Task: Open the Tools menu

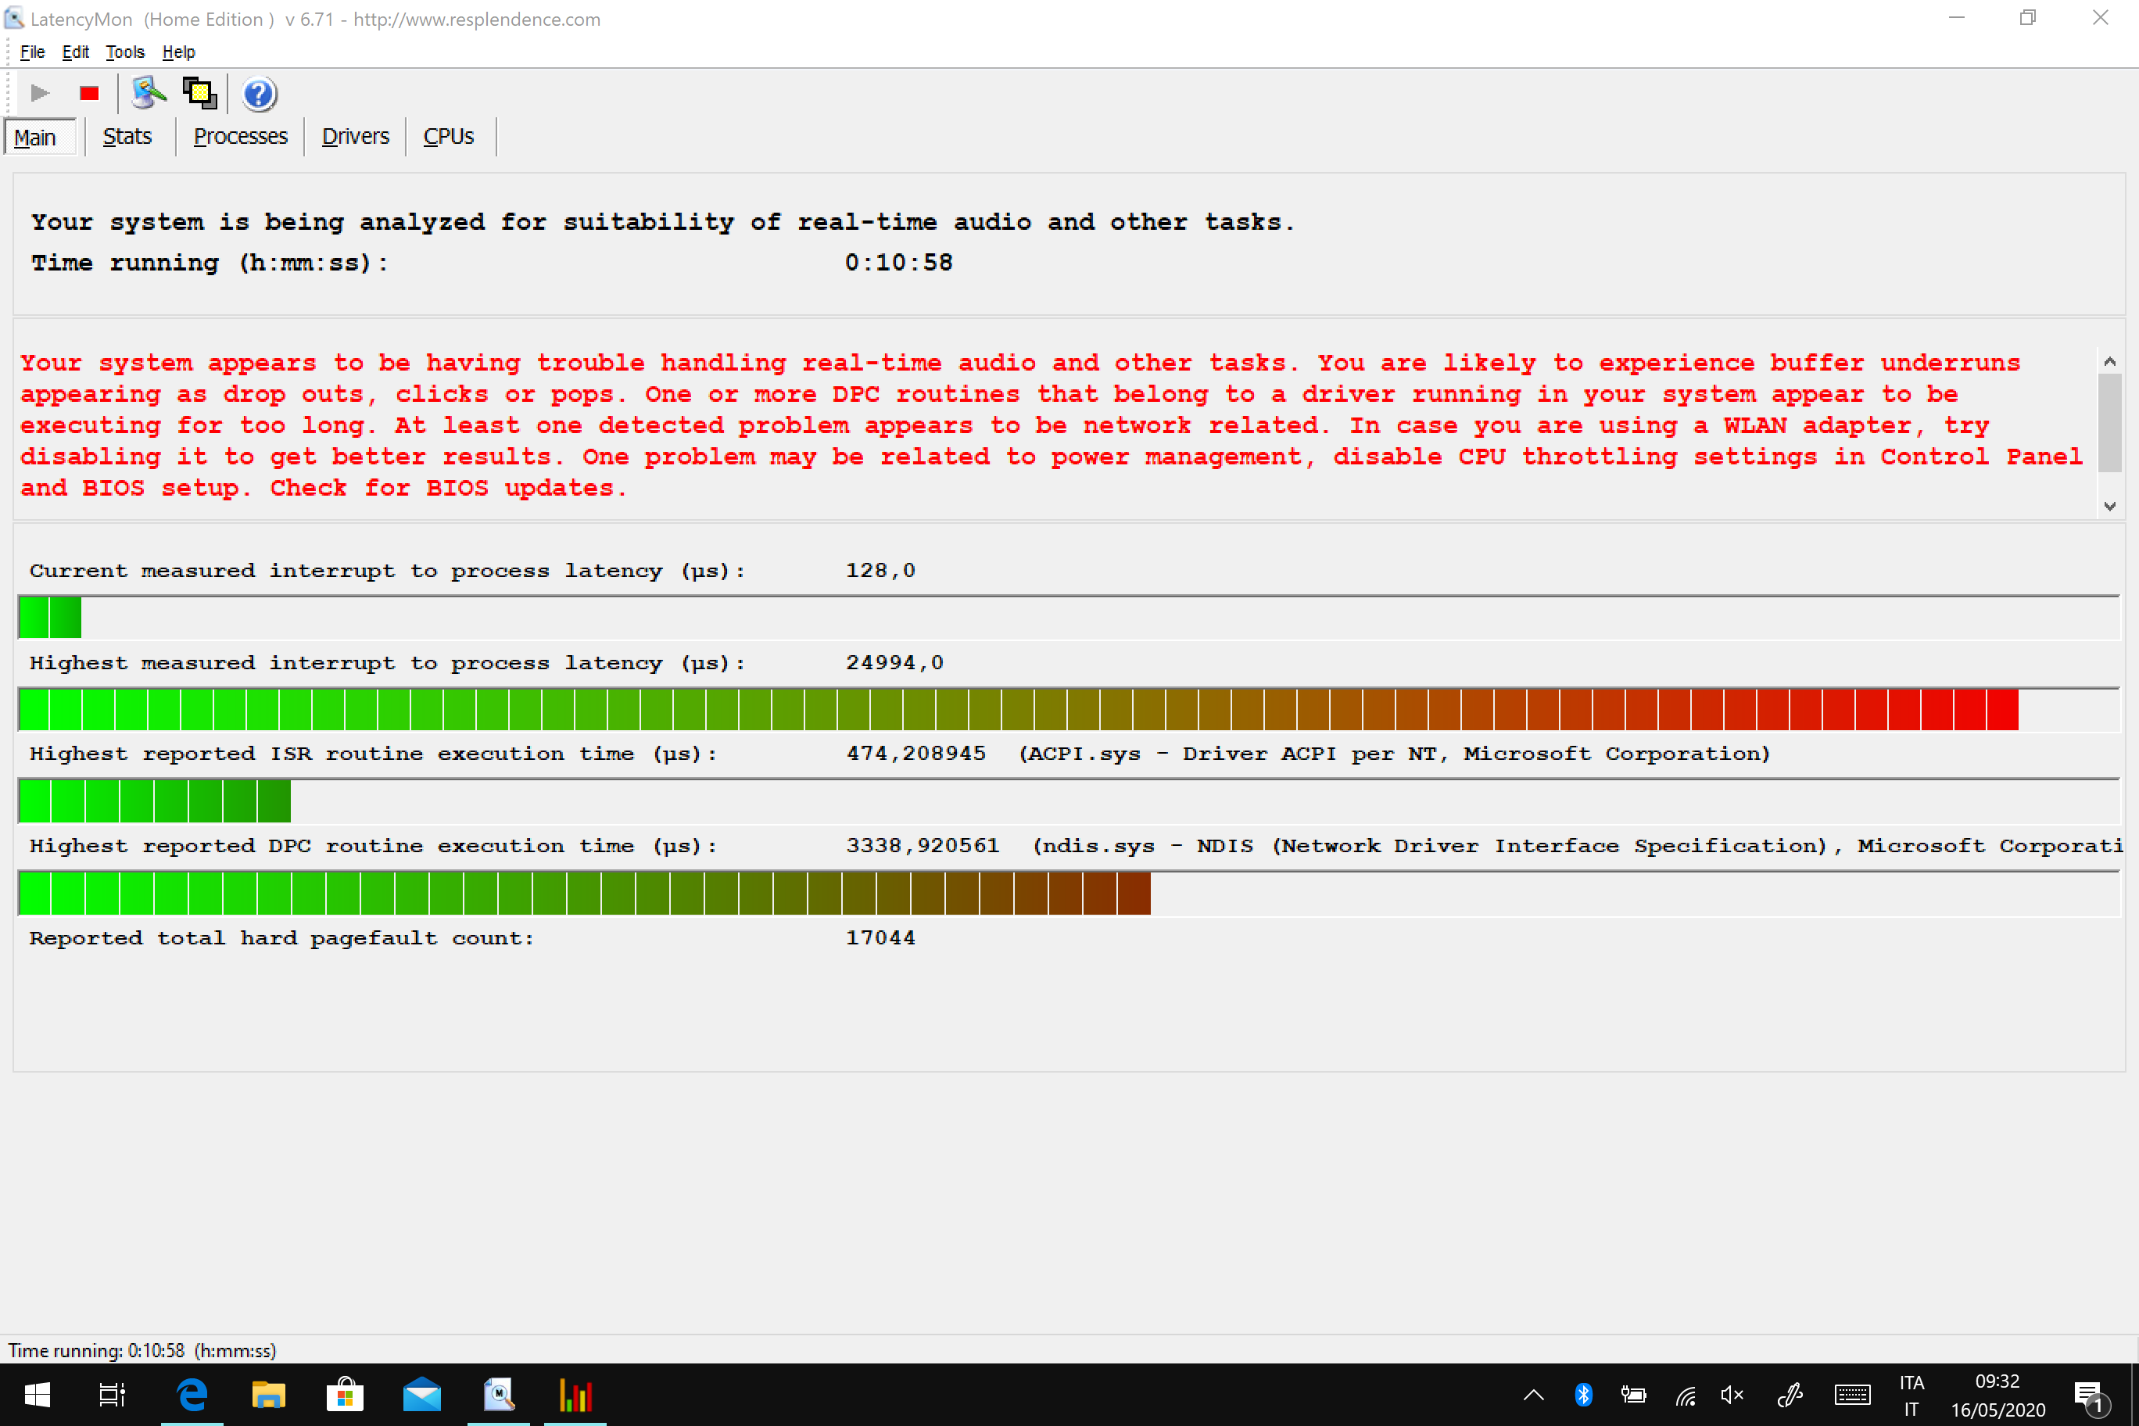Action: pos(124,52)
